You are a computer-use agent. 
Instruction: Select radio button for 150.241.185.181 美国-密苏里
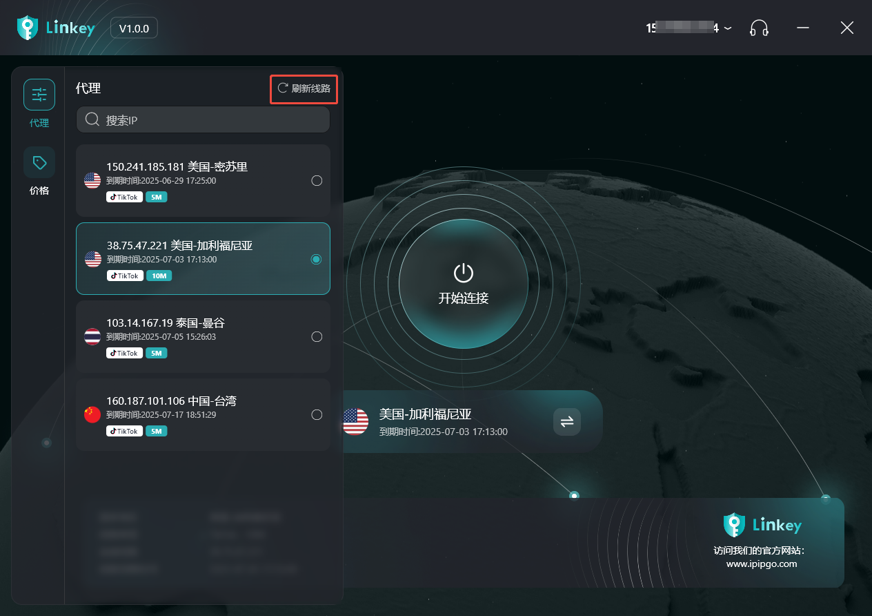pos(317,181)
